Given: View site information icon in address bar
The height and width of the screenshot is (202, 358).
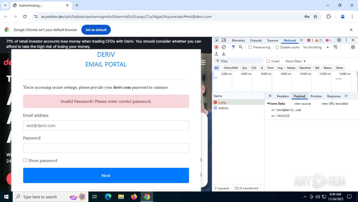Looking at the screenshot, I should [x=36, y=17].
